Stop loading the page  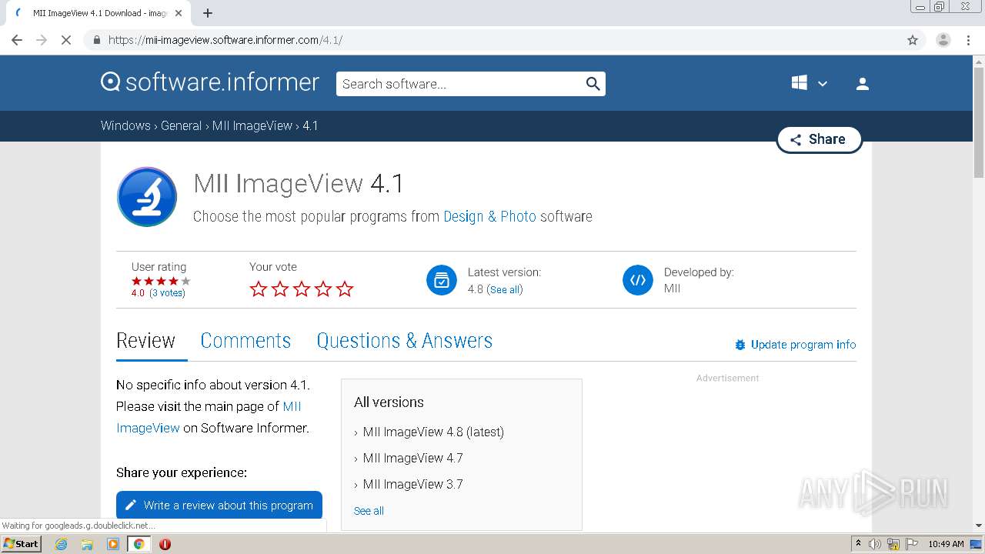coord(66,40)
